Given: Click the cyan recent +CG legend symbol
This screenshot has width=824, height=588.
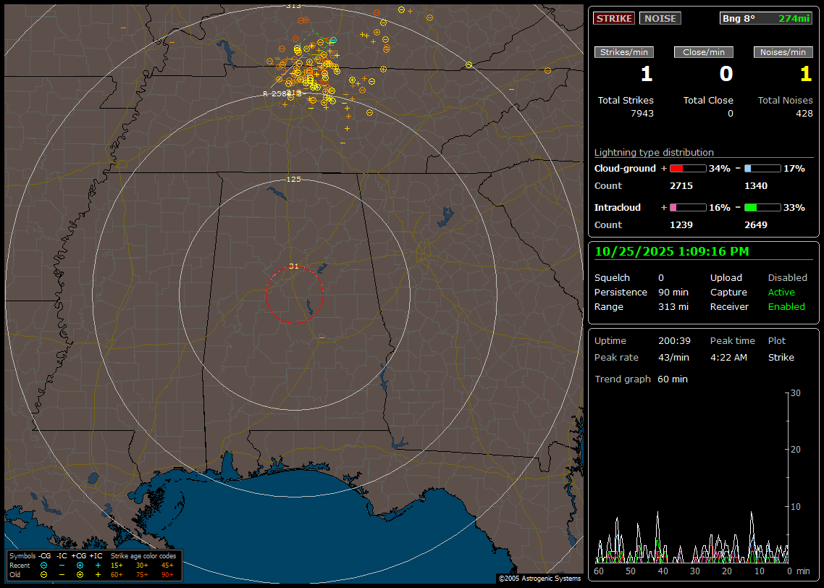Looking at the screenshot, I should pos(80,565).
